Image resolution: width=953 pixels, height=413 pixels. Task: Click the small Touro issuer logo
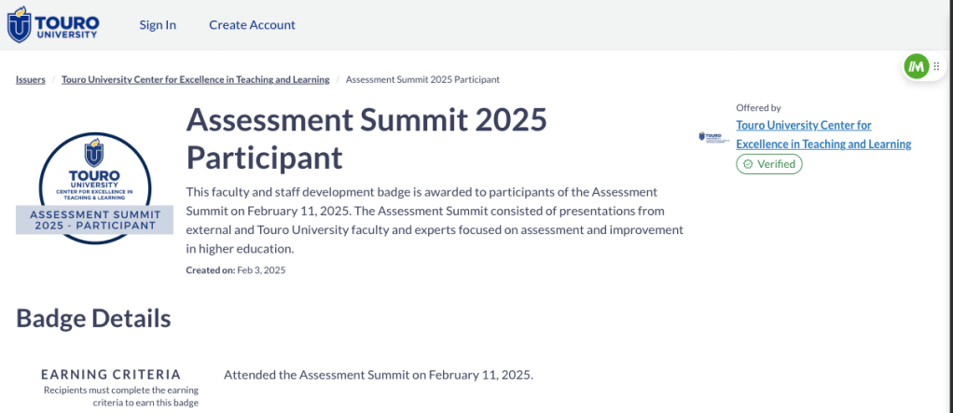point(713,137)
